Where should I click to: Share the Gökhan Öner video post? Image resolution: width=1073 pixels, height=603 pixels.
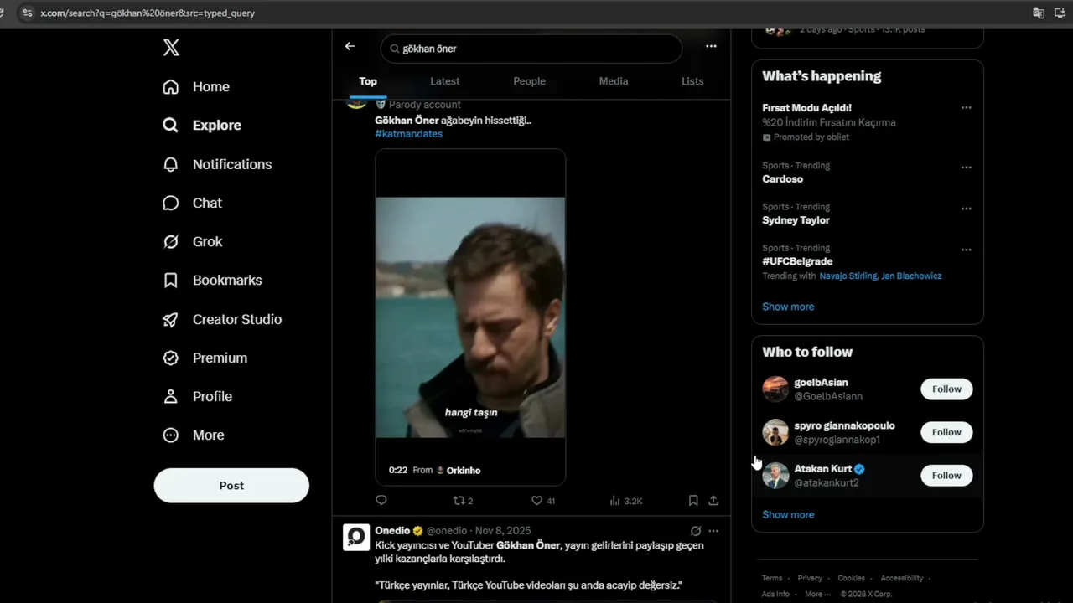pyautogui.click(x=713, y=501)
